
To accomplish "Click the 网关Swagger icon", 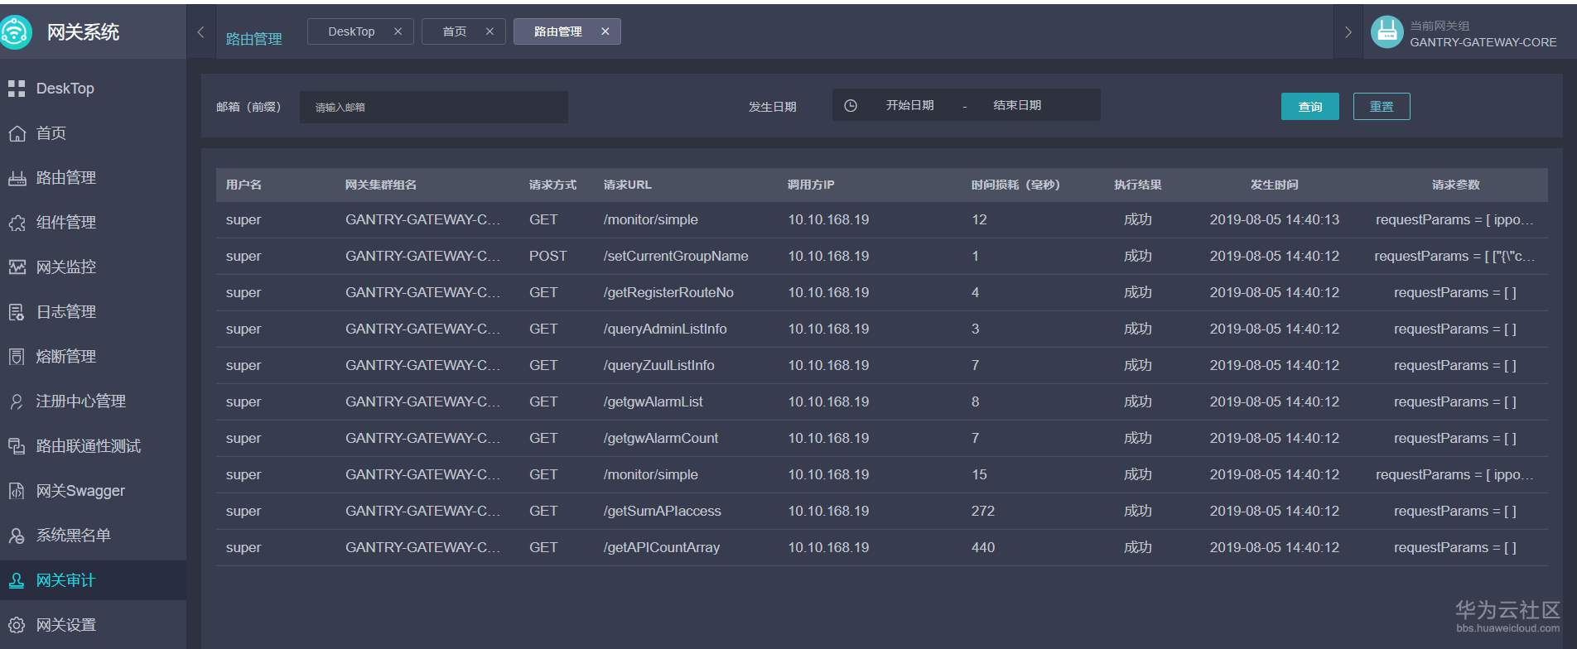I will [x=17, y=491].
